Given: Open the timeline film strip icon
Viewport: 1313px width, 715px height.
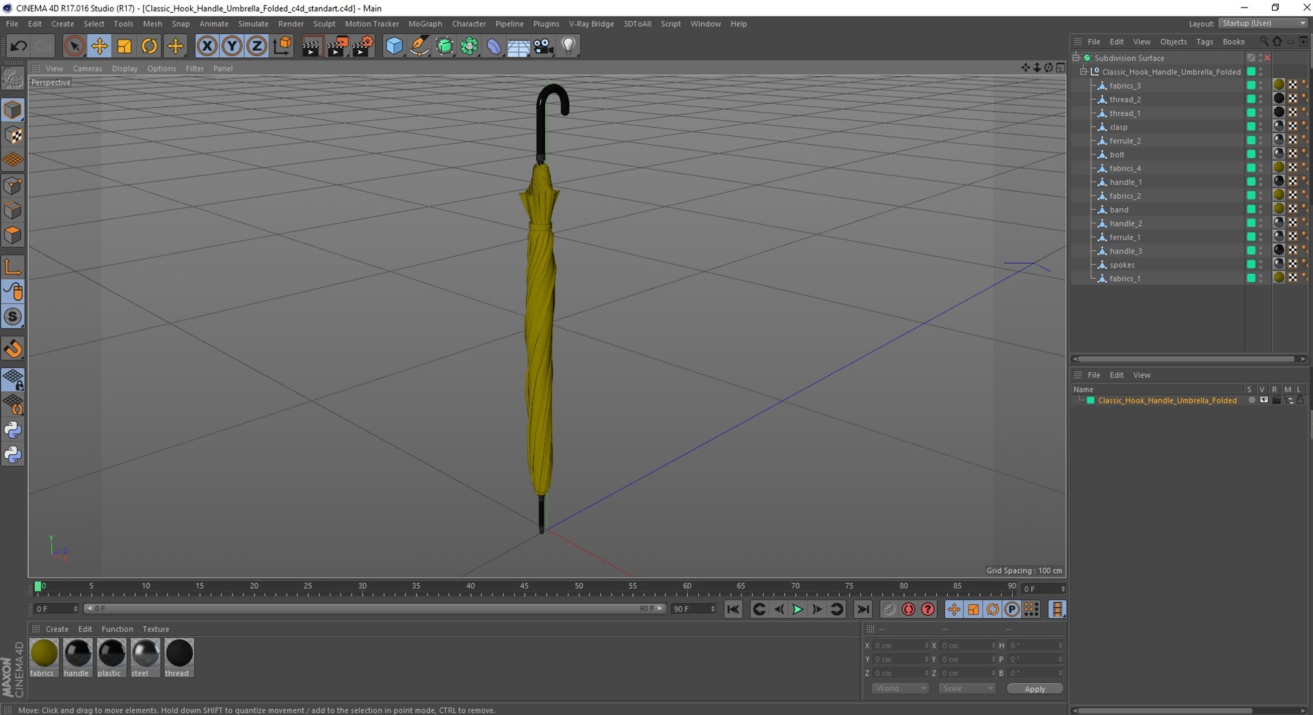Looking at the screenshot, I should click(x=1057, y=609).
